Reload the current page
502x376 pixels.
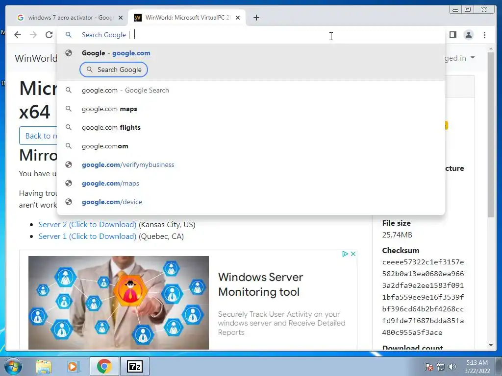(49, 35)
